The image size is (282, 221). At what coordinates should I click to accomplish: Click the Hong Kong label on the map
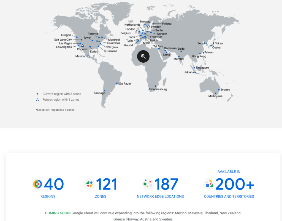point(199,56)
